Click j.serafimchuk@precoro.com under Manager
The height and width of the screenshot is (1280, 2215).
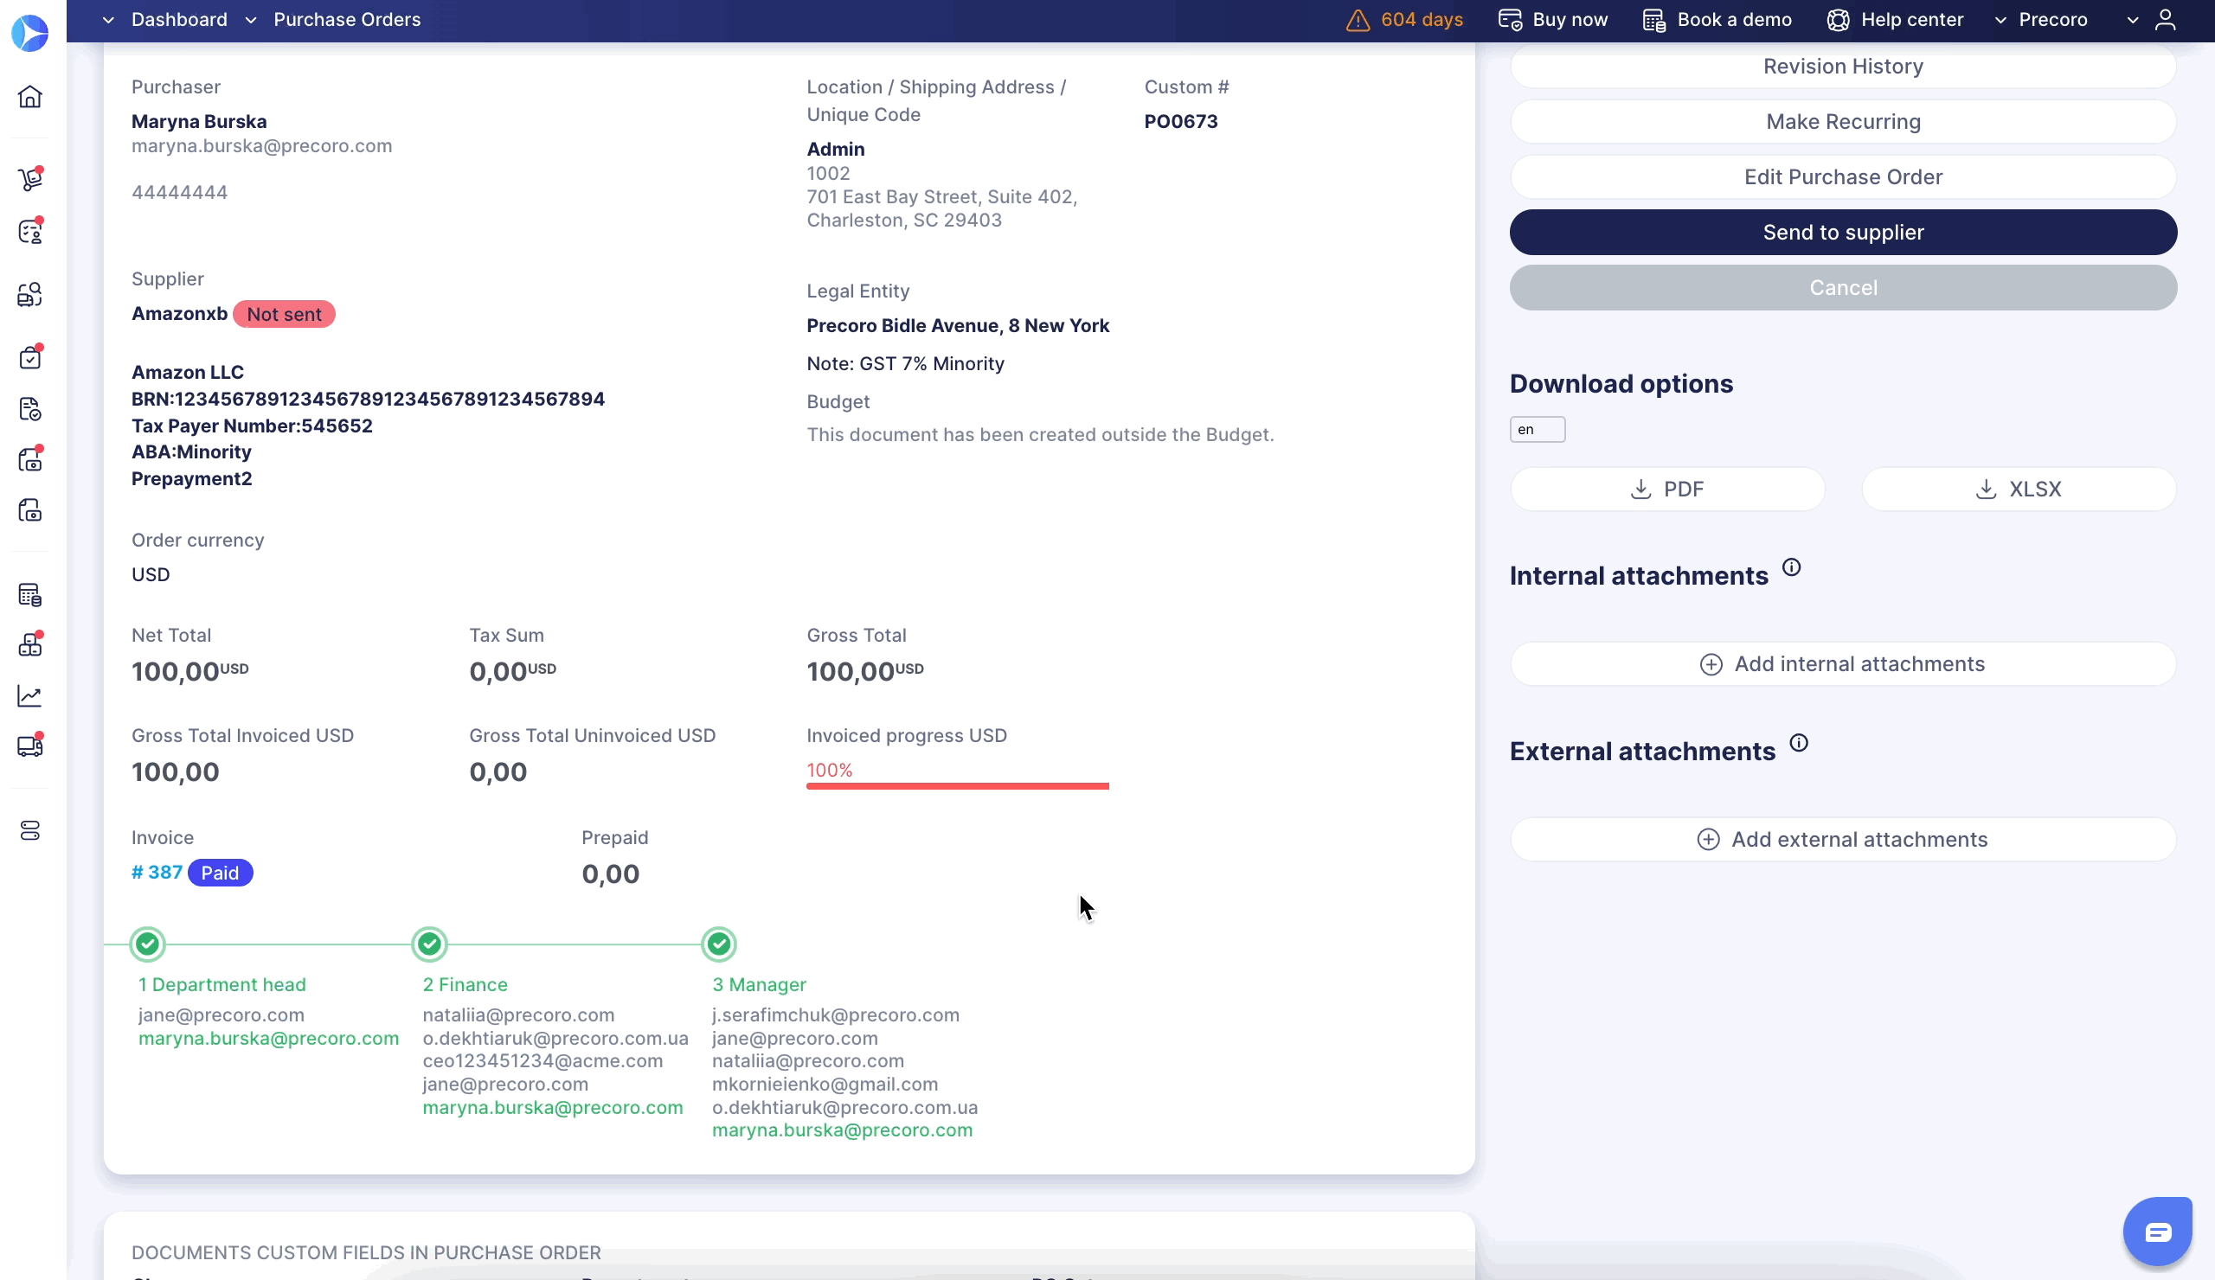836,1014
